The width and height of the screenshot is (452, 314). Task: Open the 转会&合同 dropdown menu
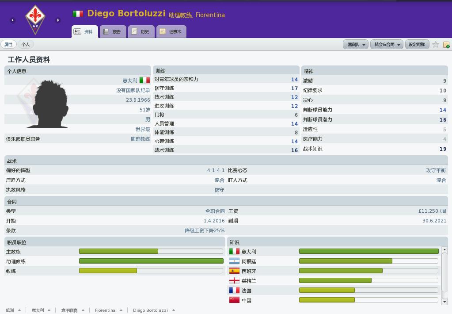point(387,44)
